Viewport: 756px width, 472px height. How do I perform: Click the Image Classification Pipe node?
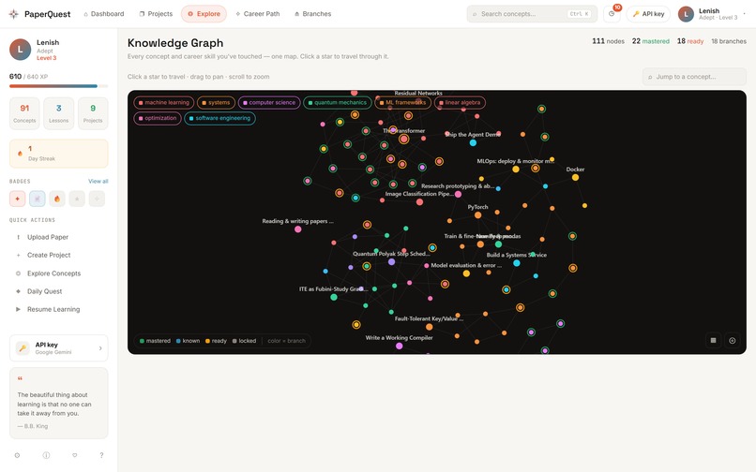coord(420,201)
